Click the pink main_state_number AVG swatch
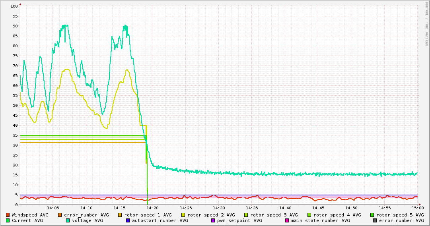Viewport: 430px width, 226px height. [287, 220]
